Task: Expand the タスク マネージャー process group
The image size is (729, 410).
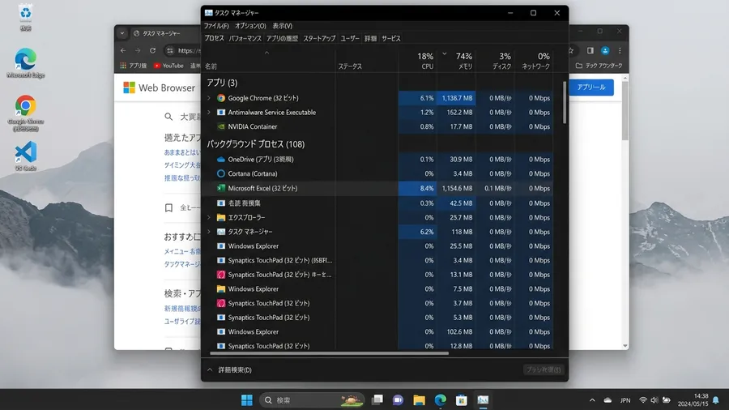Action: (x=209, y=232)
